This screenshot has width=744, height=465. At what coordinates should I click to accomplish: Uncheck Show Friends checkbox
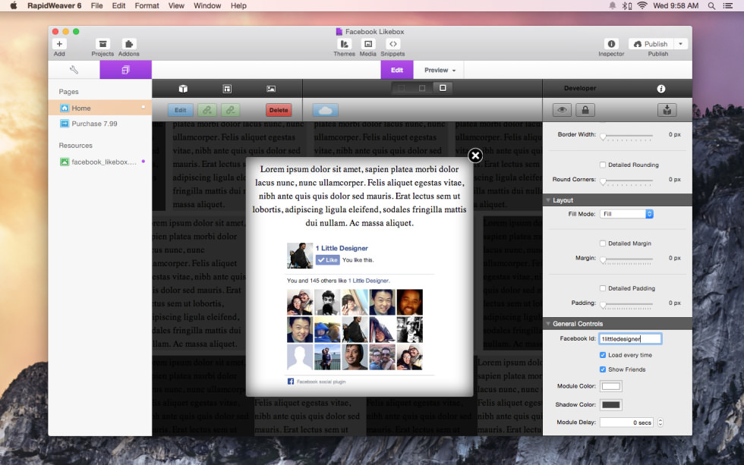[x=603, y=369]
